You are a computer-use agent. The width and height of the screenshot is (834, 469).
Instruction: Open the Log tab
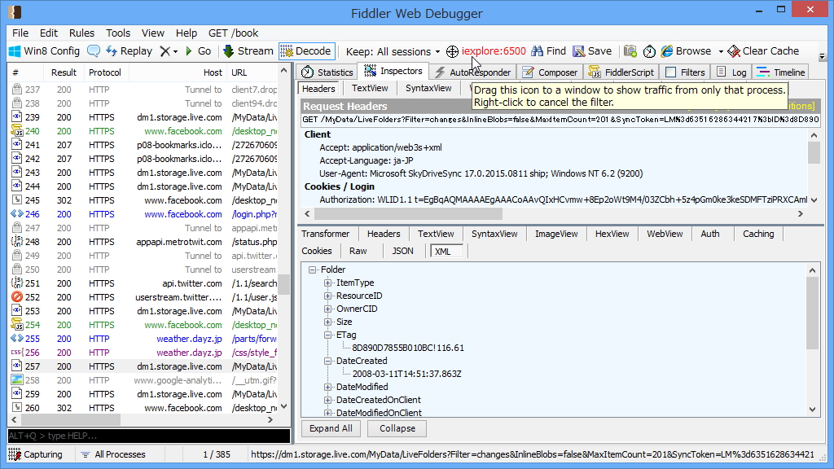point(731,72)
